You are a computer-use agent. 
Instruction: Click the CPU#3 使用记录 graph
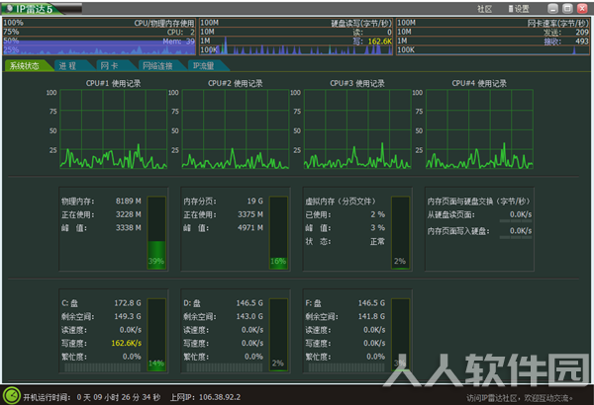[x=357, y=129]
